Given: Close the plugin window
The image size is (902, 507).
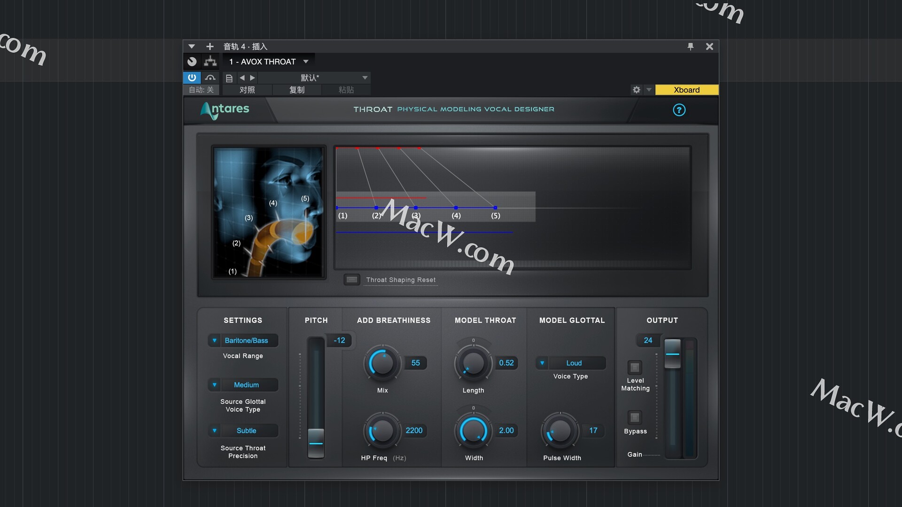Looking at the screenshot, I should click(x=709, y=46).
